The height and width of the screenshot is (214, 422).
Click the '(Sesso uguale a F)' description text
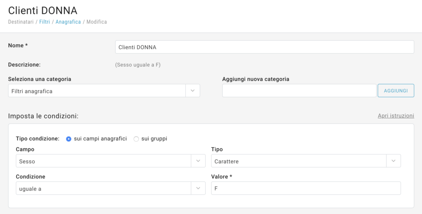point(138,65)
